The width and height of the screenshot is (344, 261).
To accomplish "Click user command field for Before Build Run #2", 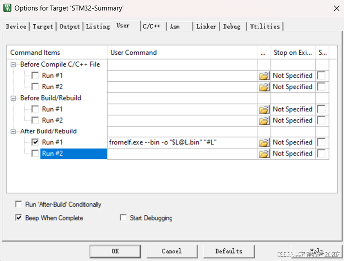I will [182, 120].
